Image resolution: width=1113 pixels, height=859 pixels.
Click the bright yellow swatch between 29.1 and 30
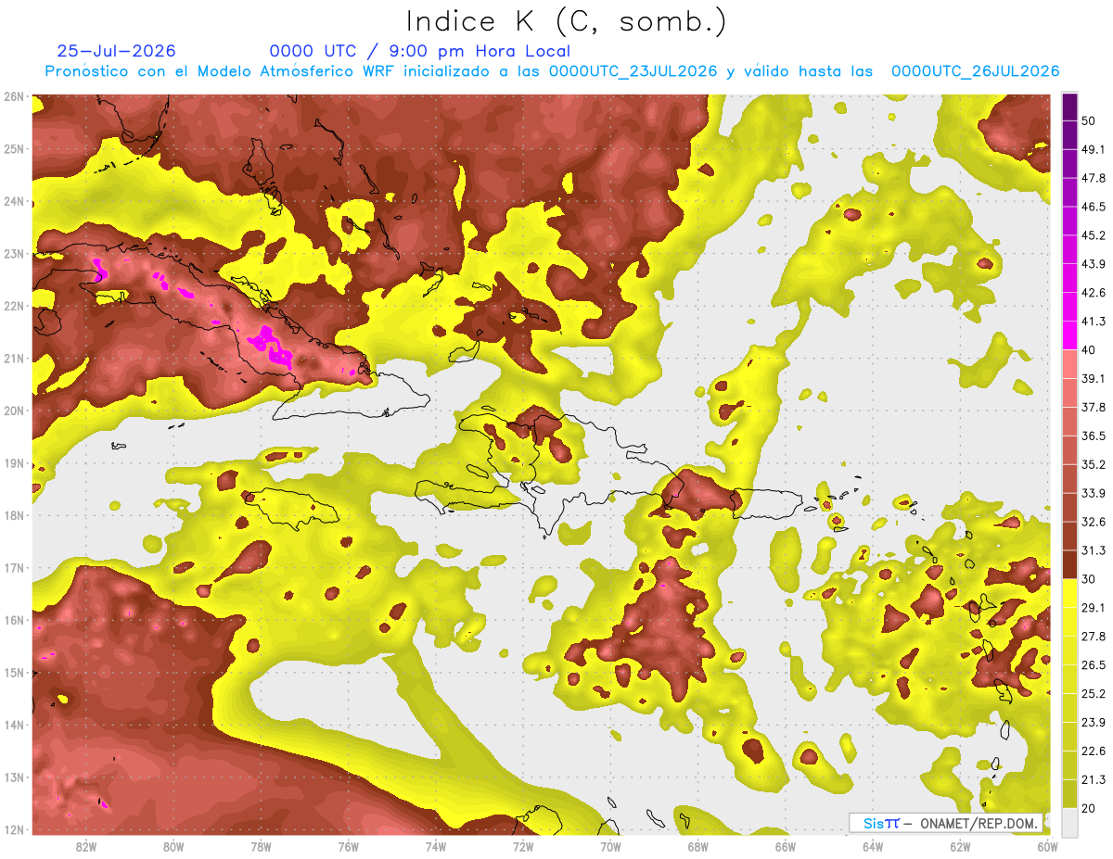(x=1069, y=592)
